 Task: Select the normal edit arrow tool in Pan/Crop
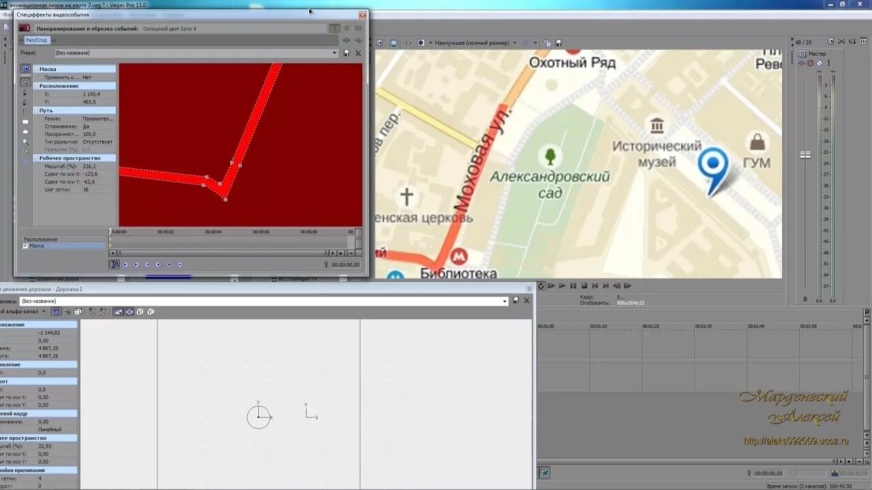coord(25,82)
